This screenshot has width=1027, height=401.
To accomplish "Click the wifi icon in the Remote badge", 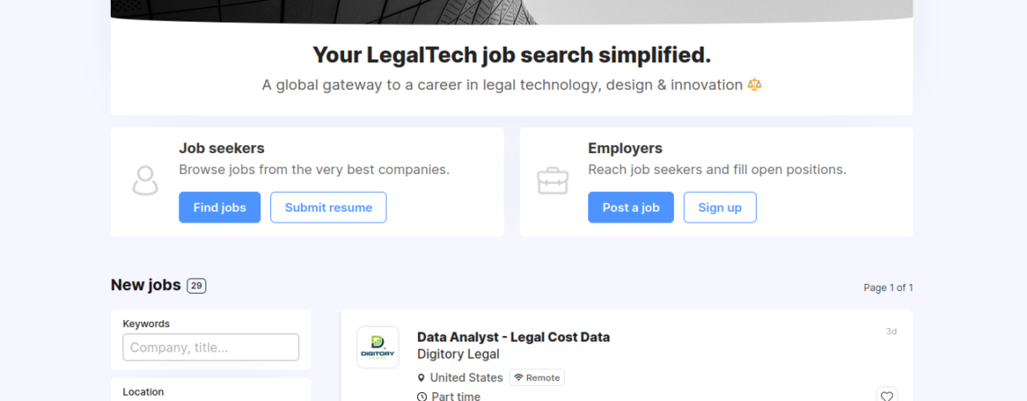I will point(519,378).
